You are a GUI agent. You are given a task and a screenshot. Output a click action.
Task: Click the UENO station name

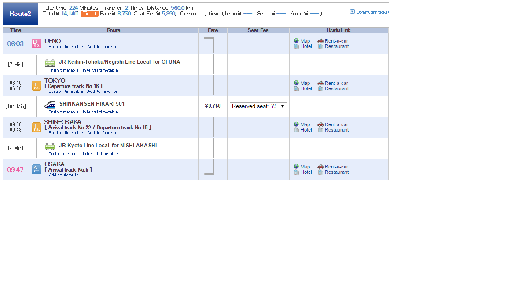pyautogui.click(x=53, y=41)
